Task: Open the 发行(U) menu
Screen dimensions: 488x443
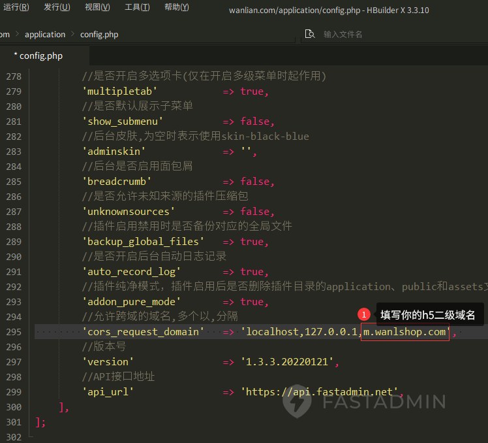Action: pos(57,7)
